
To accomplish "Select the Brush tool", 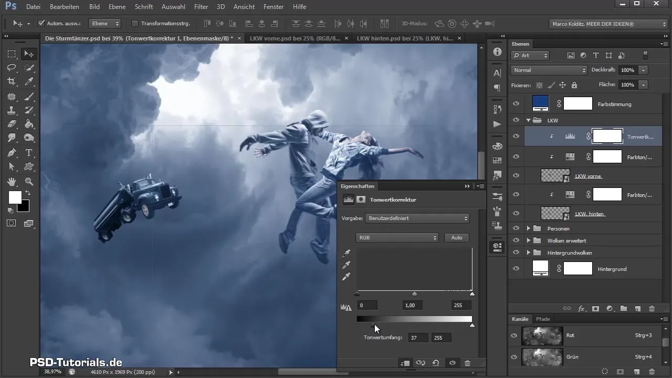I will (x=29, y=97).
